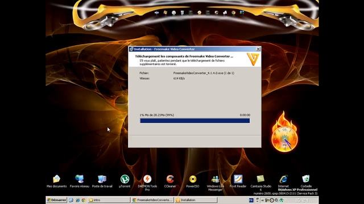This screenshot has height=204, width=364.
Task: Click the taskbar clock
Action: [302, 200]
